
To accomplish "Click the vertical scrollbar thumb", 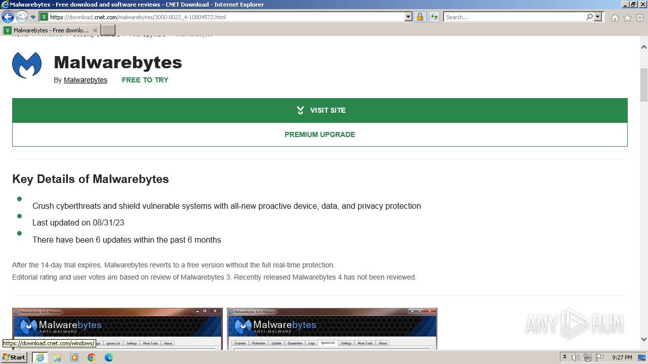I will click(644, 84).
